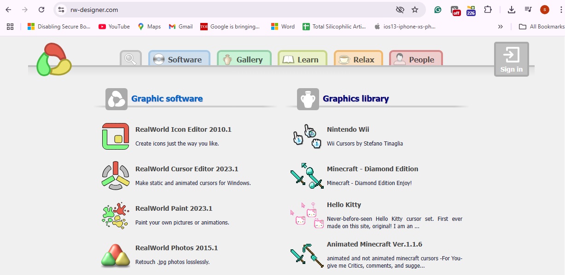Viewport: 565px width, 275px height.
Task: Bookmark this page with the star icon
Action: tap(415, 10)
